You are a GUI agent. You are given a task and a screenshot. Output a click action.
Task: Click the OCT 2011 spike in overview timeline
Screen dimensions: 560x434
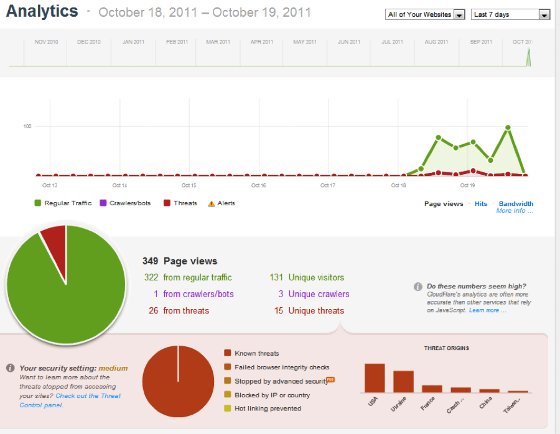coord(528,58)
